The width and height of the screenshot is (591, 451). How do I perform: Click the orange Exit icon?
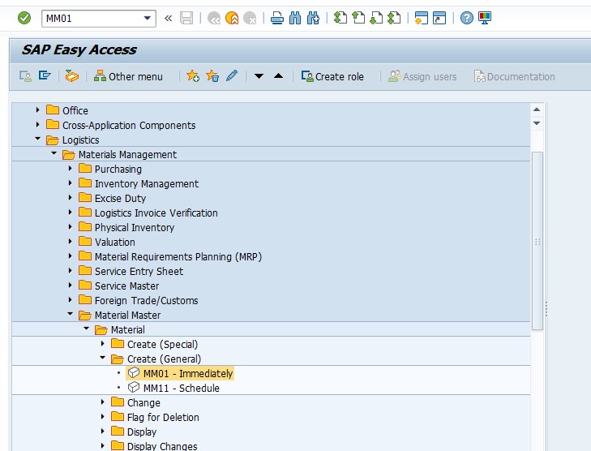[x=232, y=18]
